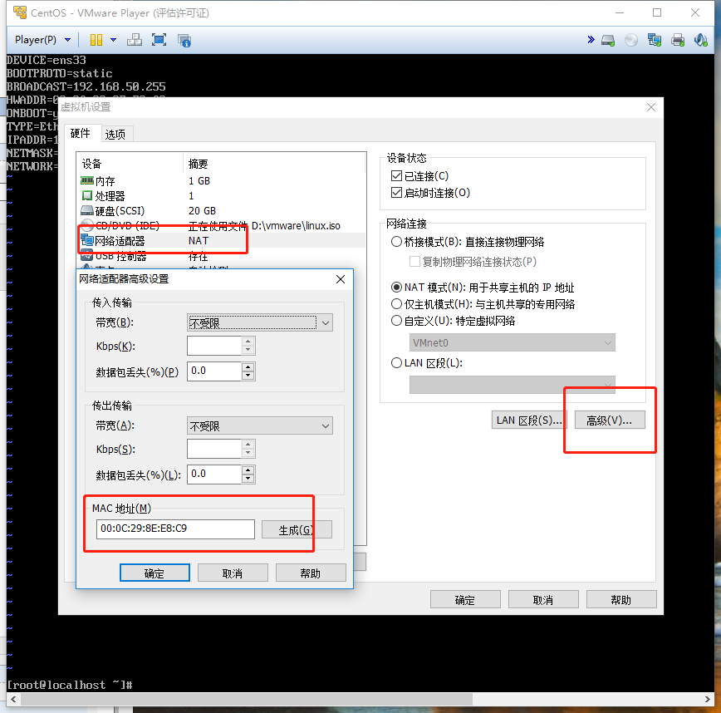
Task: Click the CD/DVD drive device icon
Action: [631, 41]
